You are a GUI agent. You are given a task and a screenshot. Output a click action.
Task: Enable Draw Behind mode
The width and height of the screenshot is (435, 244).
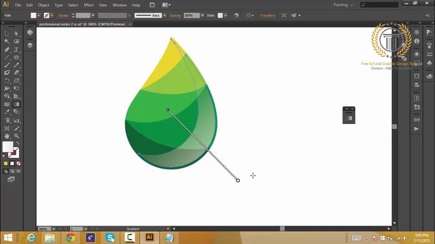coord(12,171)
